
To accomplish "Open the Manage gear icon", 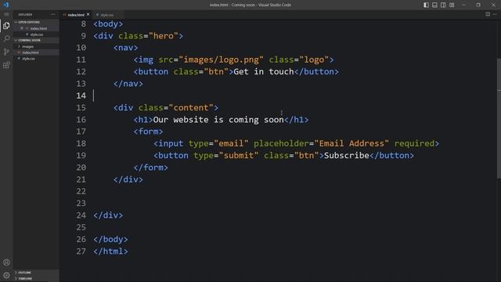I will 6,275.
